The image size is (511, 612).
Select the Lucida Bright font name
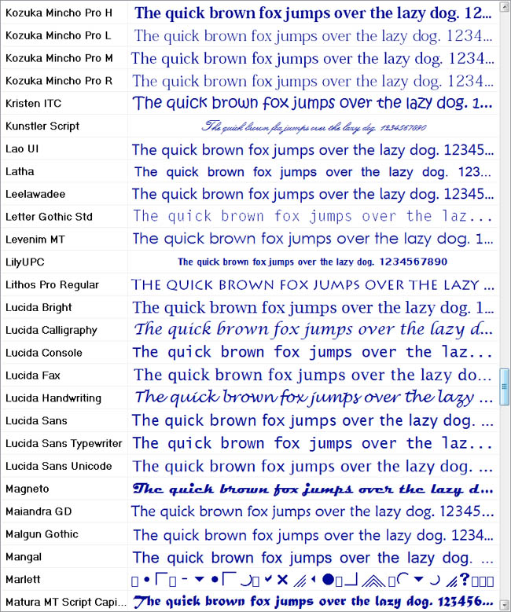click(x=39, y=307)
